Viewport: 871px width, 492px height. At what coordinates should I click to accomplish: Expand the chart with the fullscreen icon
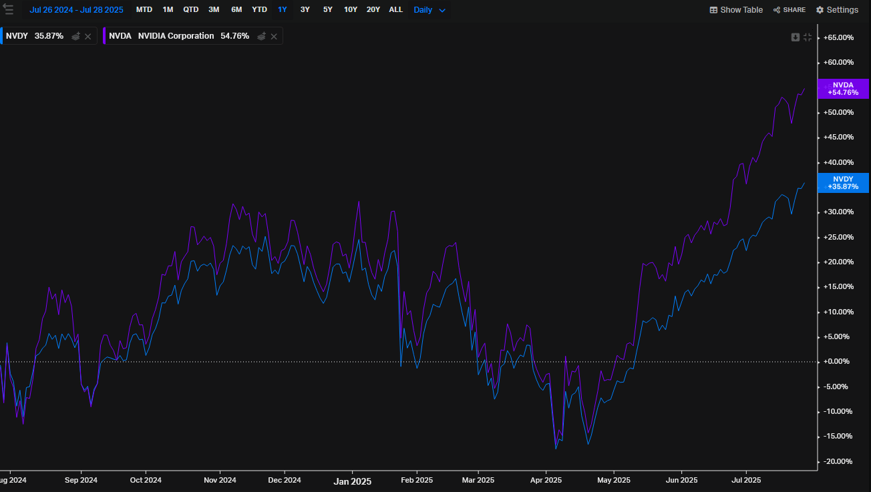pyautogui.click(x=807, y=37)
